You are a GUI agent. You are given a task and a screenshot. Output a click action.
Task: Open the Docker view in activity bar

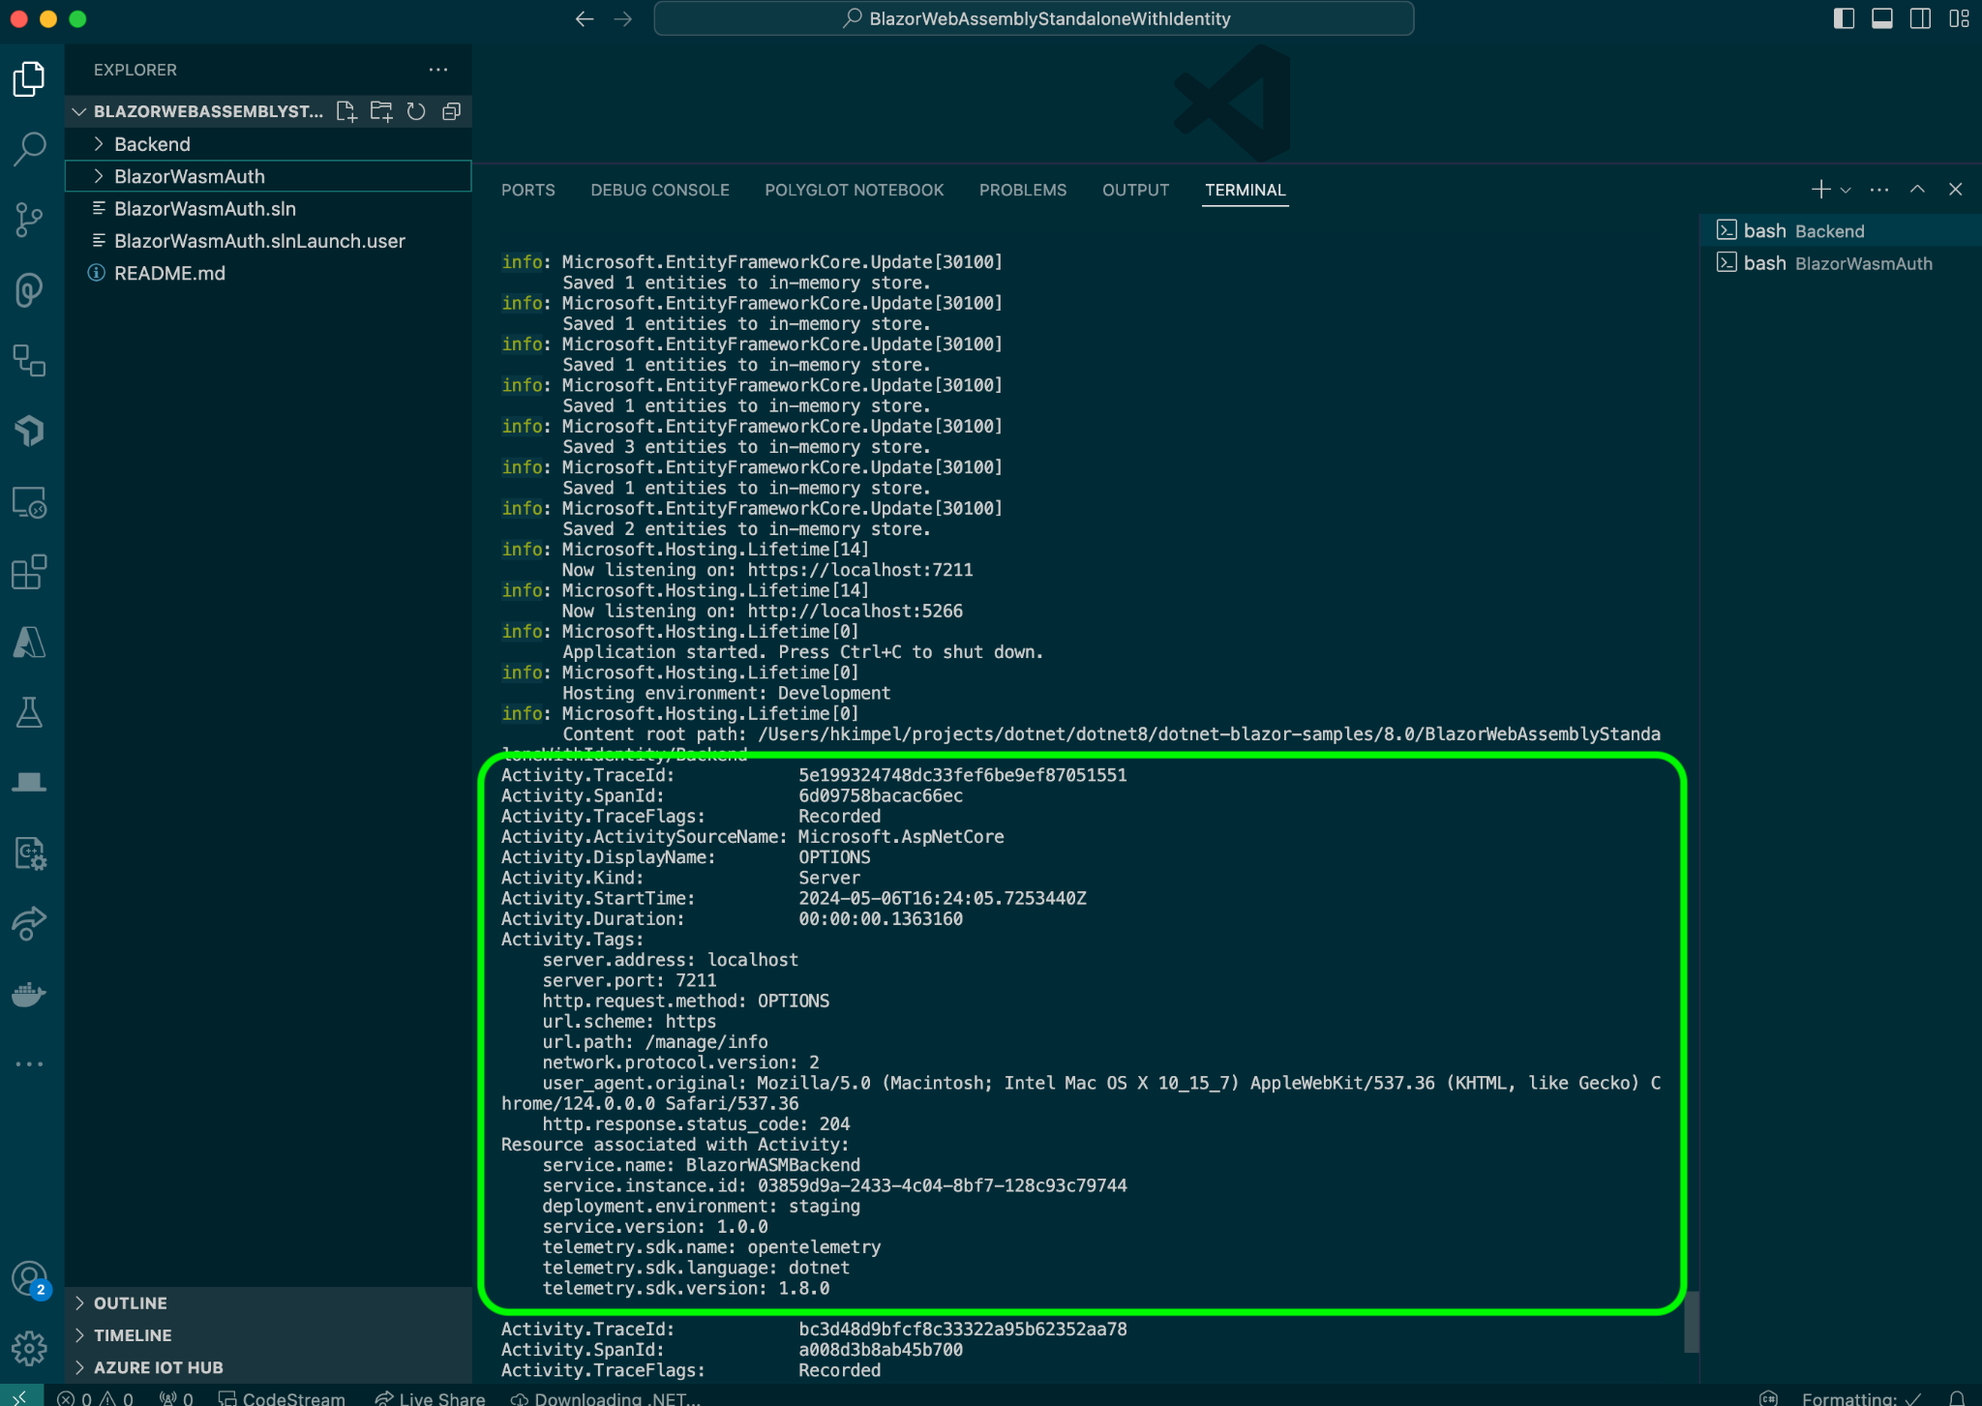point(29,994)
